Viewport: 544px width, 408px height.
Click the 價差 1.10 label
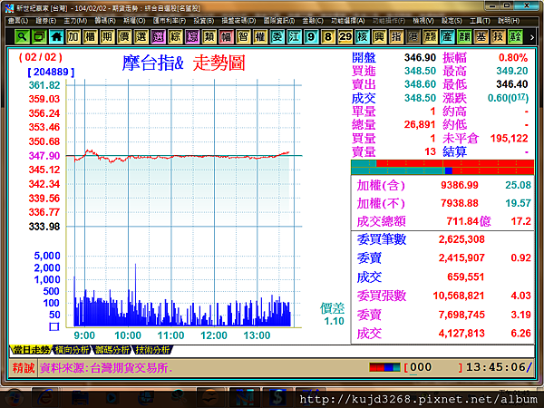click(x=333, y=315)
